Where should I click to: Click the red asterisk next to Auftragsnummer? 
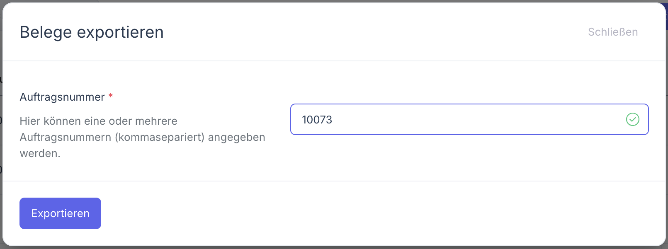pos(111,96)
